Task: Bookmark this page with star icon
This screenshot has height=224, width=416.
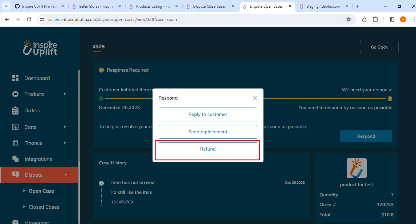Action: click(349, 19)
